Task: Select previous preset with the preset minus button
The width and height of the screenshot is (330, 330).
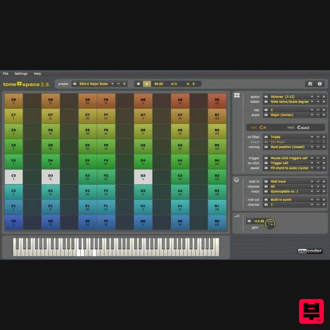Action: (x=118, y=84)
